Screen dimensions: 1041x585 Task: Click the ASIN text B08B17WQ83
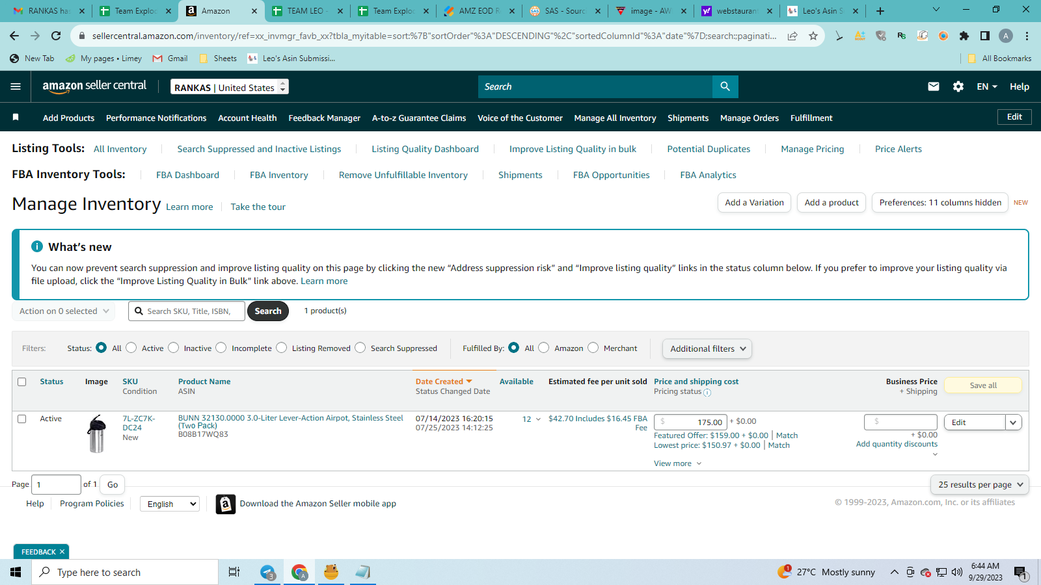tap(203, 435)
